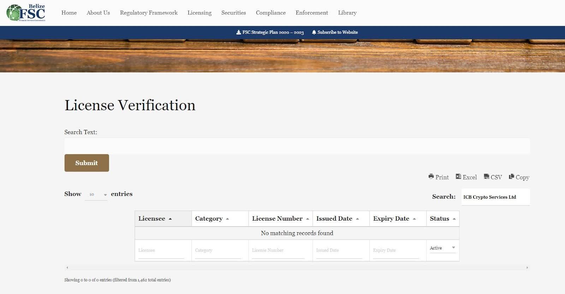This screenshot has height=294, width=565.
Task: Open the Active status filter dropdown
Action: tap(442, 248)
